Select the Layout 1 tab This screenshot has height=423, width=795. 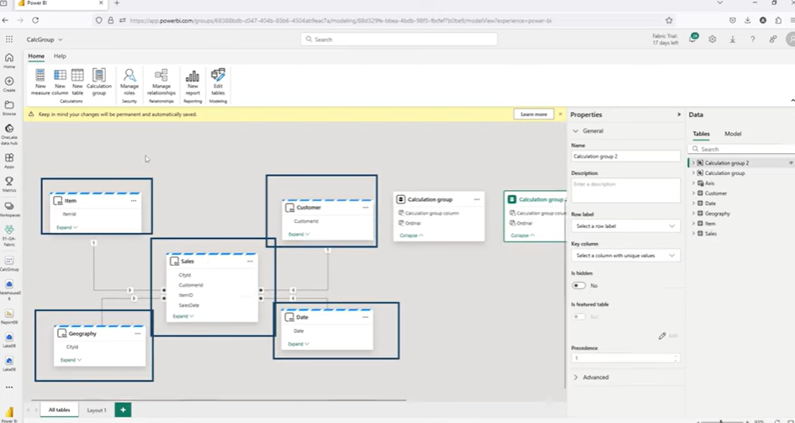tap(97, 410)
